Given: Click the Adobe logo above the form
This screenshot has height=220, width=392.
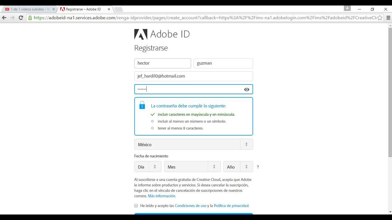Looking at the screenshot, I should click(141, 34).
